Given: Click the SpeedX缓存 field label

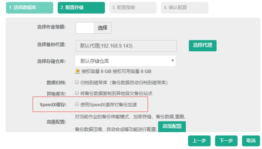Looking at the screenshot, I should pyautogui.click(x=53, y=105).
